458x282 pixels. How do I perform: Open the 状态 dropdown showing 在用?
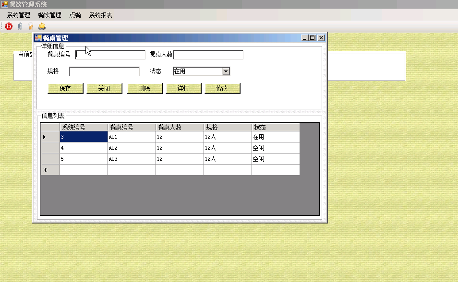[226, 70]
